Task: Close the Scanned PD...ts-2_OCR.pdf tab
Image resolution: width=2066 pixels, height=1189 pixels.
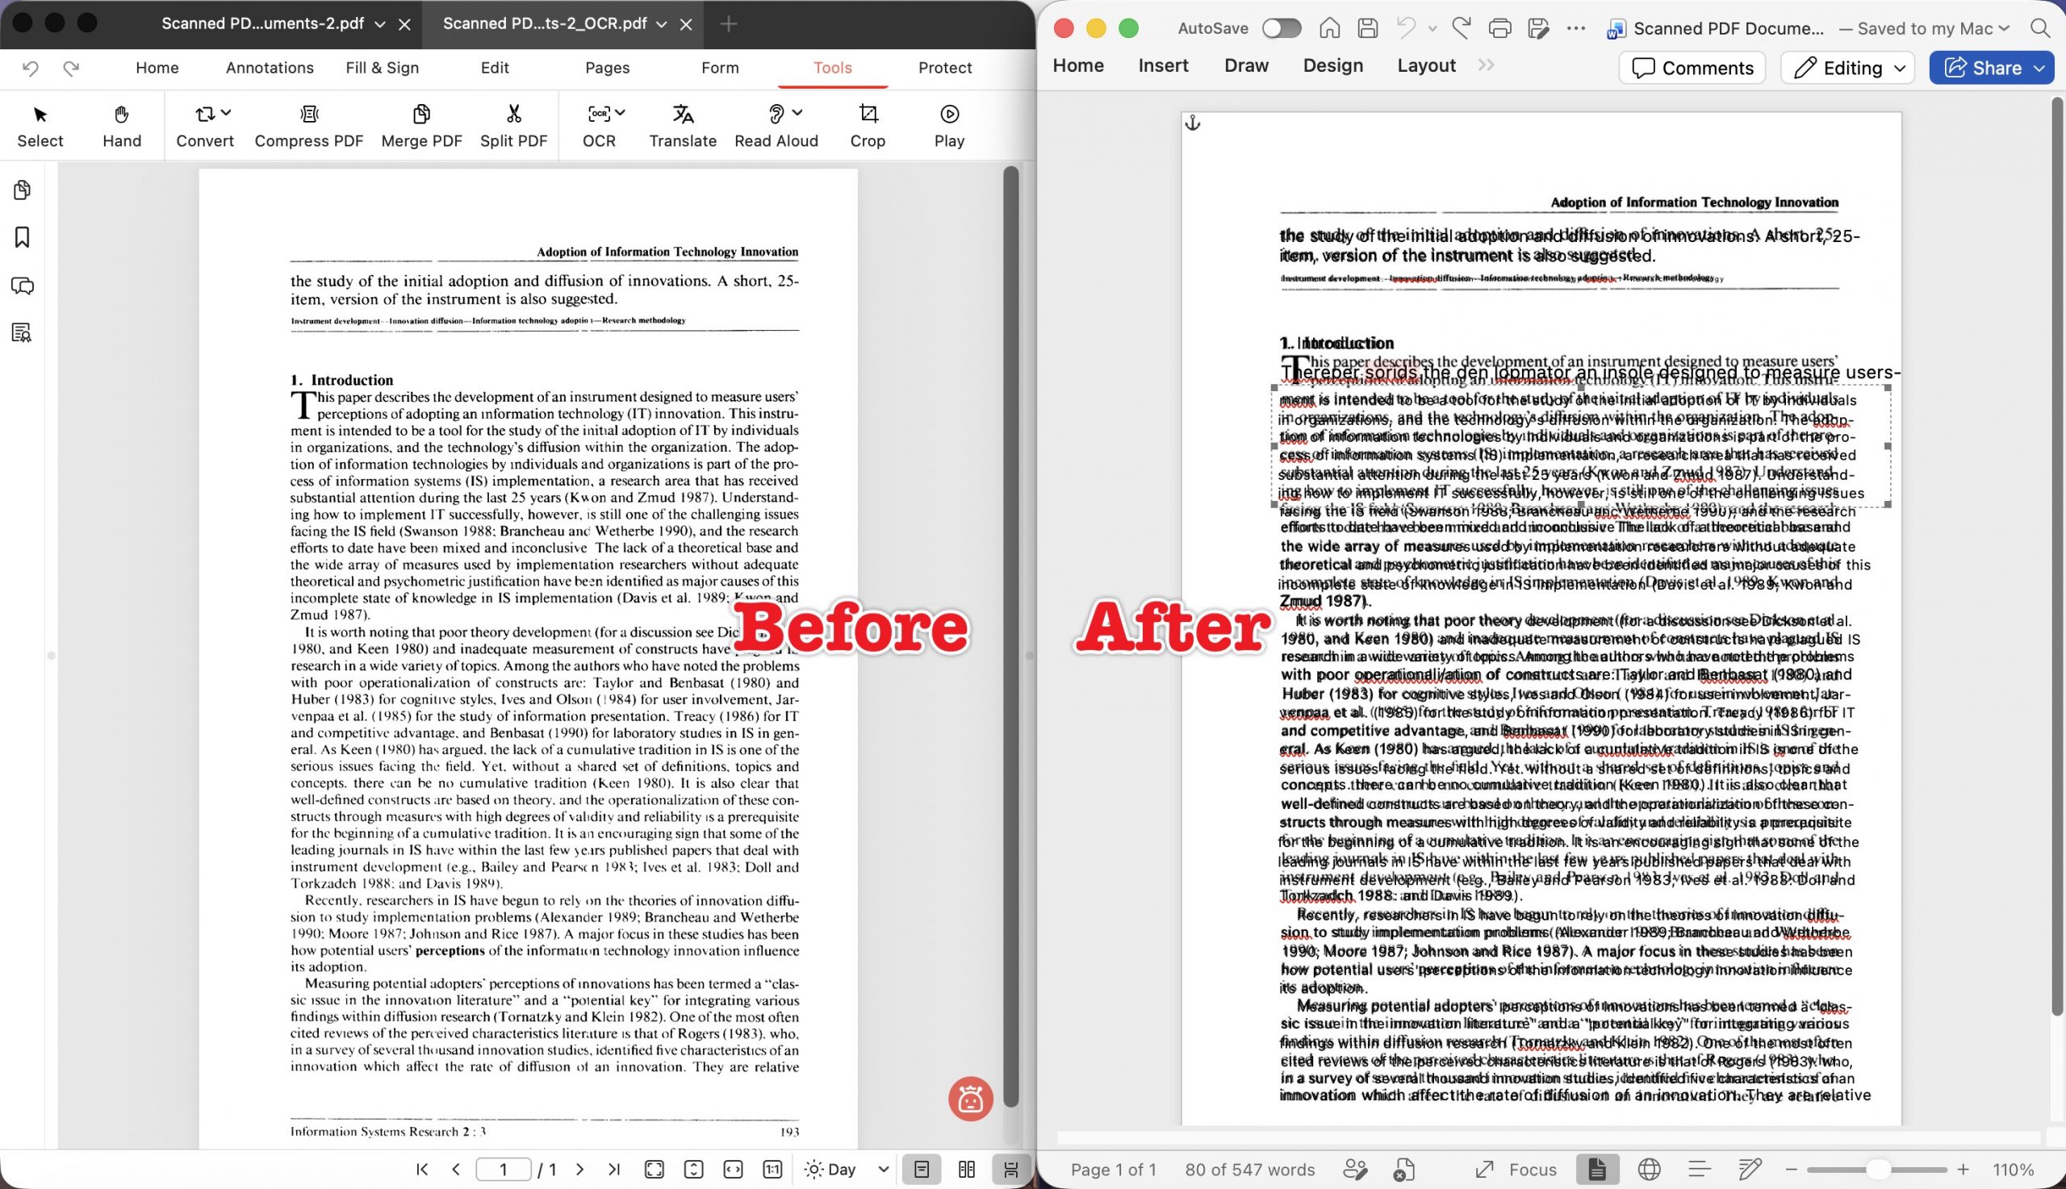Action: [x=686, y=24]
